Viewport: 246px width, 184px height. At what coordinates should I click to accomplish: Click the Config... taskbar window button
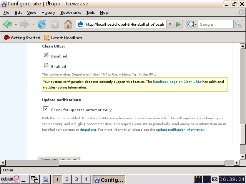point(109,179)
